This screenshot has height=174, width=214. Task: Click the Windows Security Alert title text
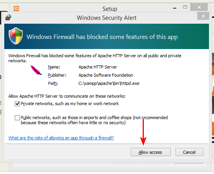(x=106, y=18)
